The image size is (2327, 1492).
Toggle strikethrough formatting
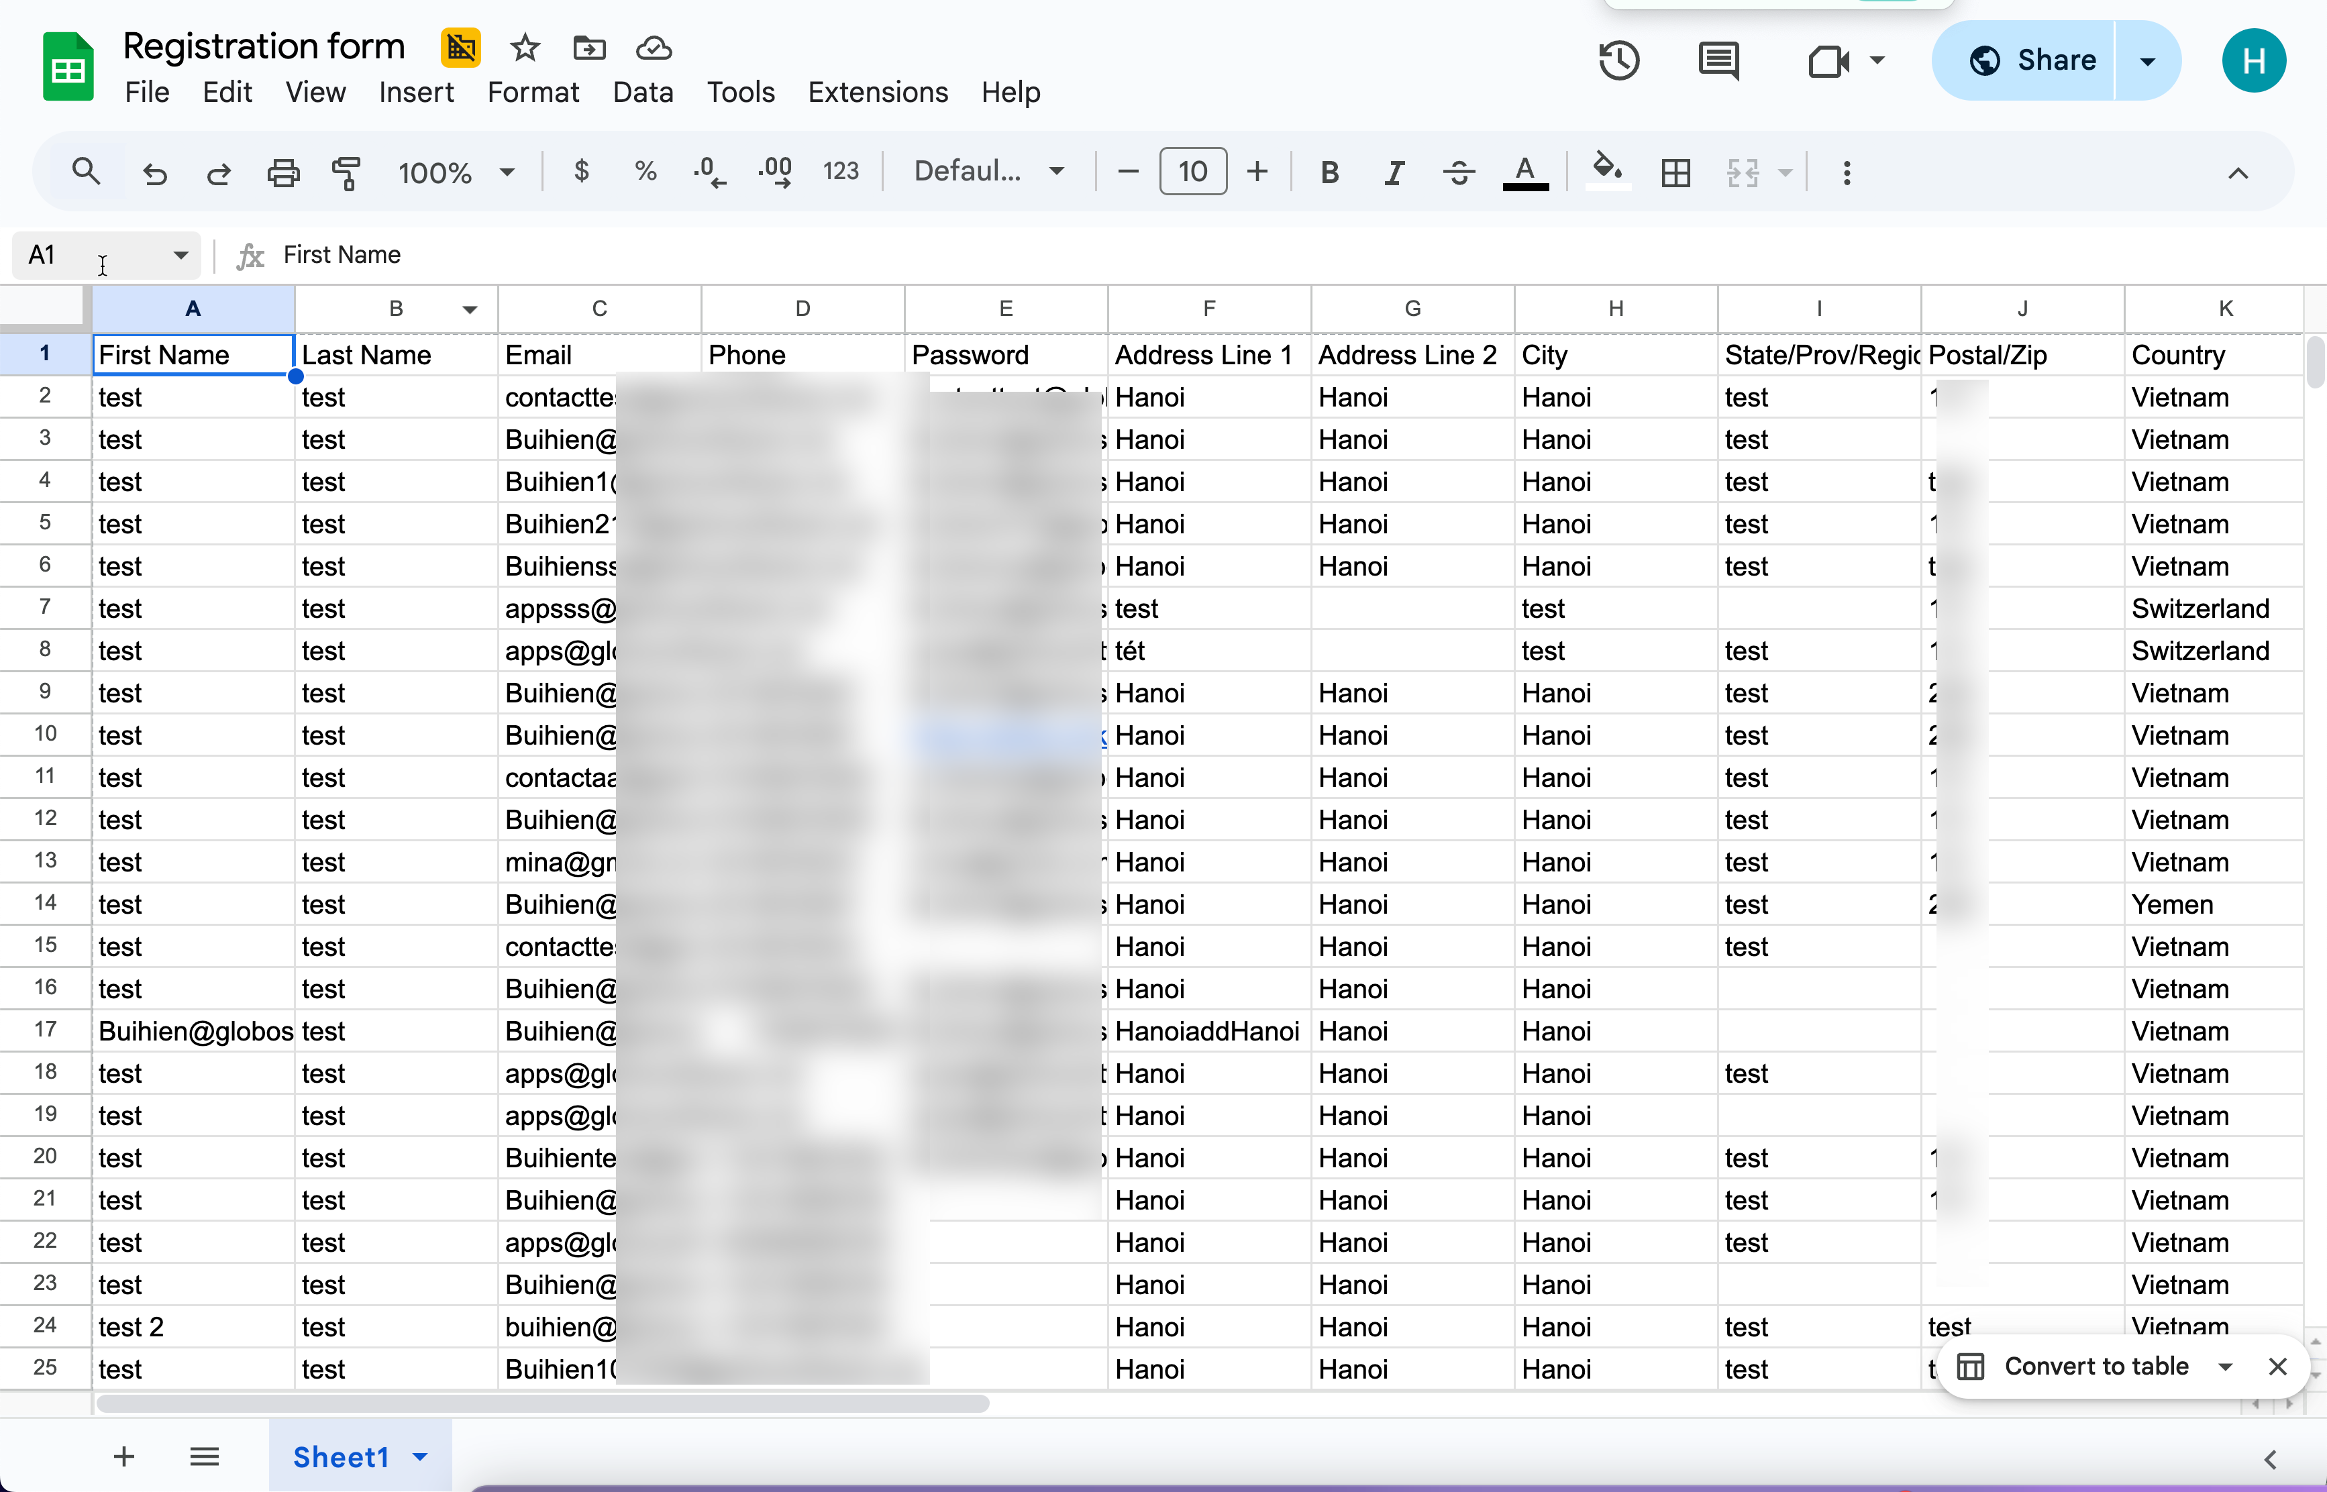tap(1458, 172)
